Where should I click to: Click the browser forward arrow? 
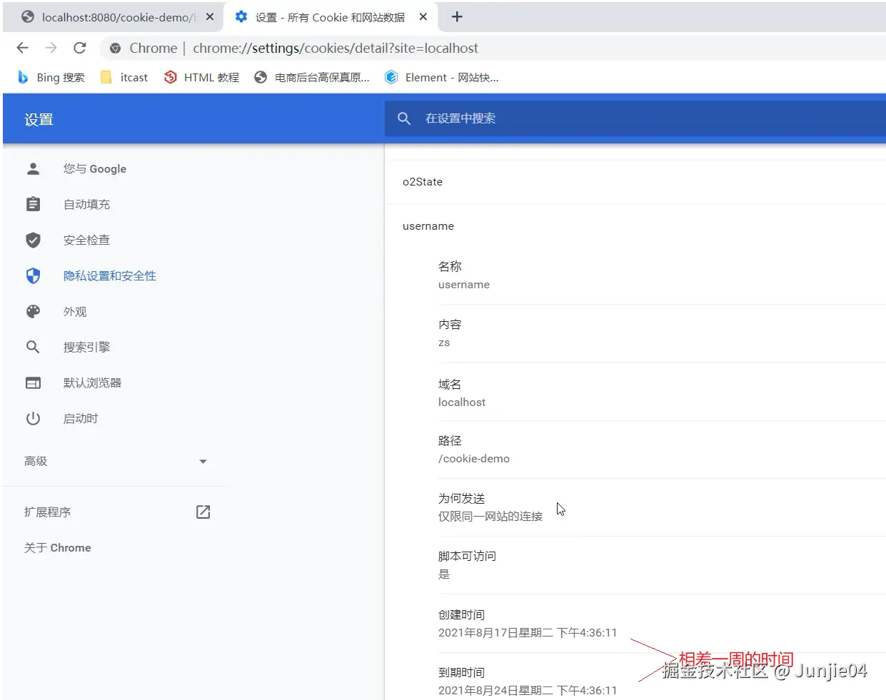tap(51, 48)
